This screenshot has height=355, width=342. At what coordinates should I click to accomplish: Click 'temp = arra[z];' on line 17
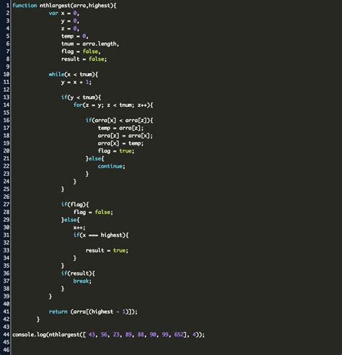coord(120,128)
